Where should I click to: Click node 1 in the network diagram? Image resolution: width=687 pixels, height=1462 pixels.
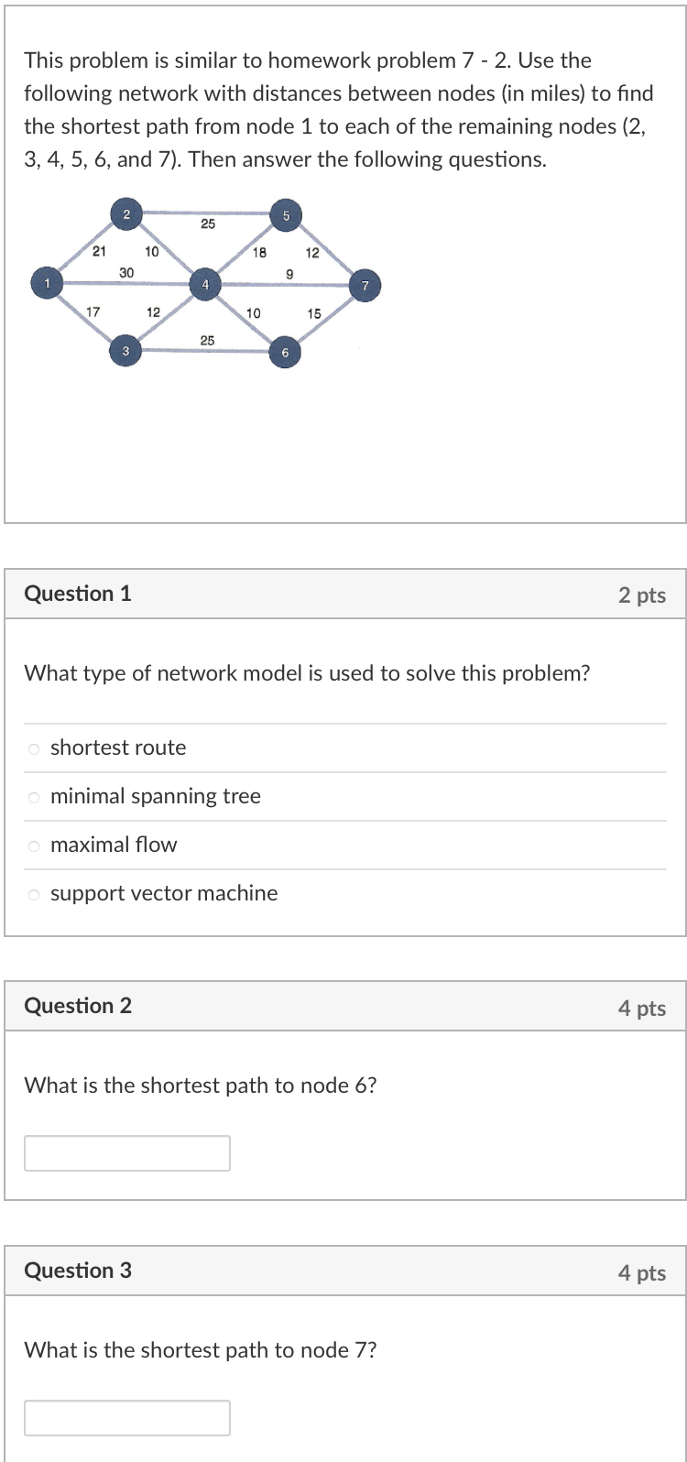(x=46, y=282)
